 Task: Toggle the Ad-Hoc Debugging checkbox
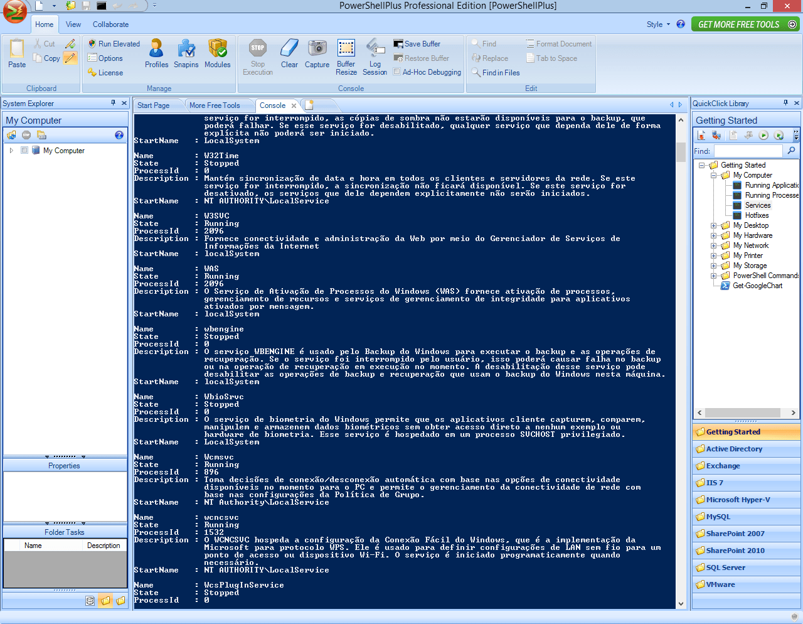tap(396, 72)
